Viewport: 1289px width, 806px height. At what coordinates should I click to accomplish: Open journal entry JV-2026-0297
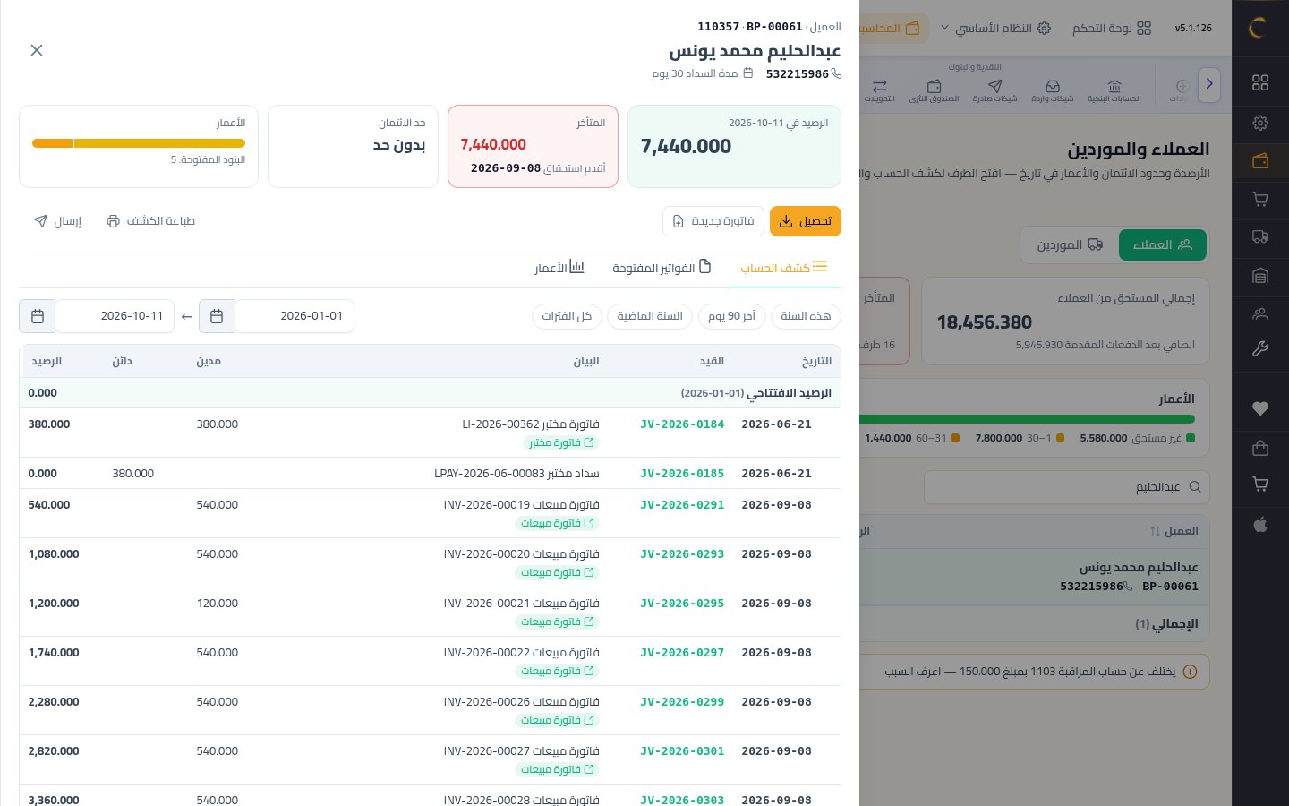pos(682,653)
